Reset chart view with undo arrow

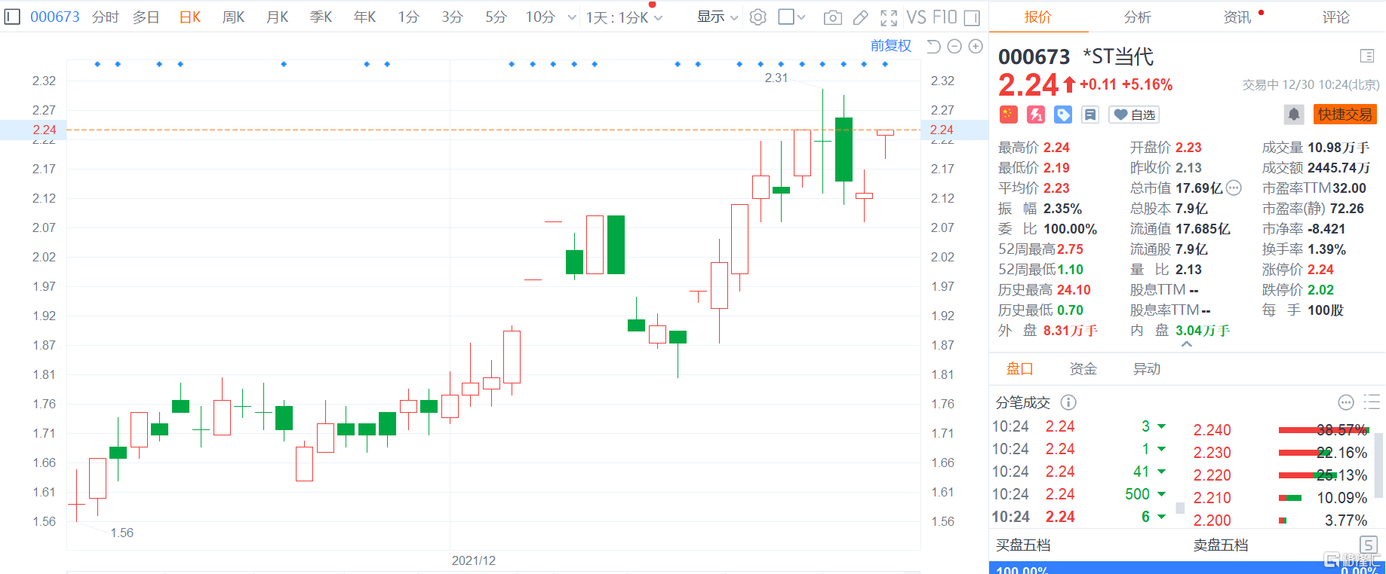[x=933, y=47]
